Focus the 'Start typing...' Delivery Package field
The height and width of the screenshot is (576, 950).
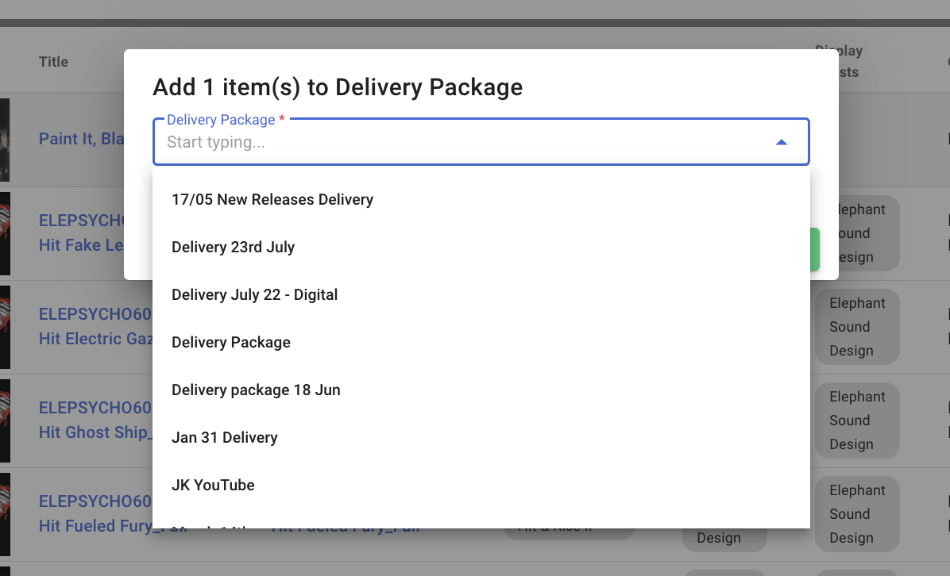click(x=461, y=143)
